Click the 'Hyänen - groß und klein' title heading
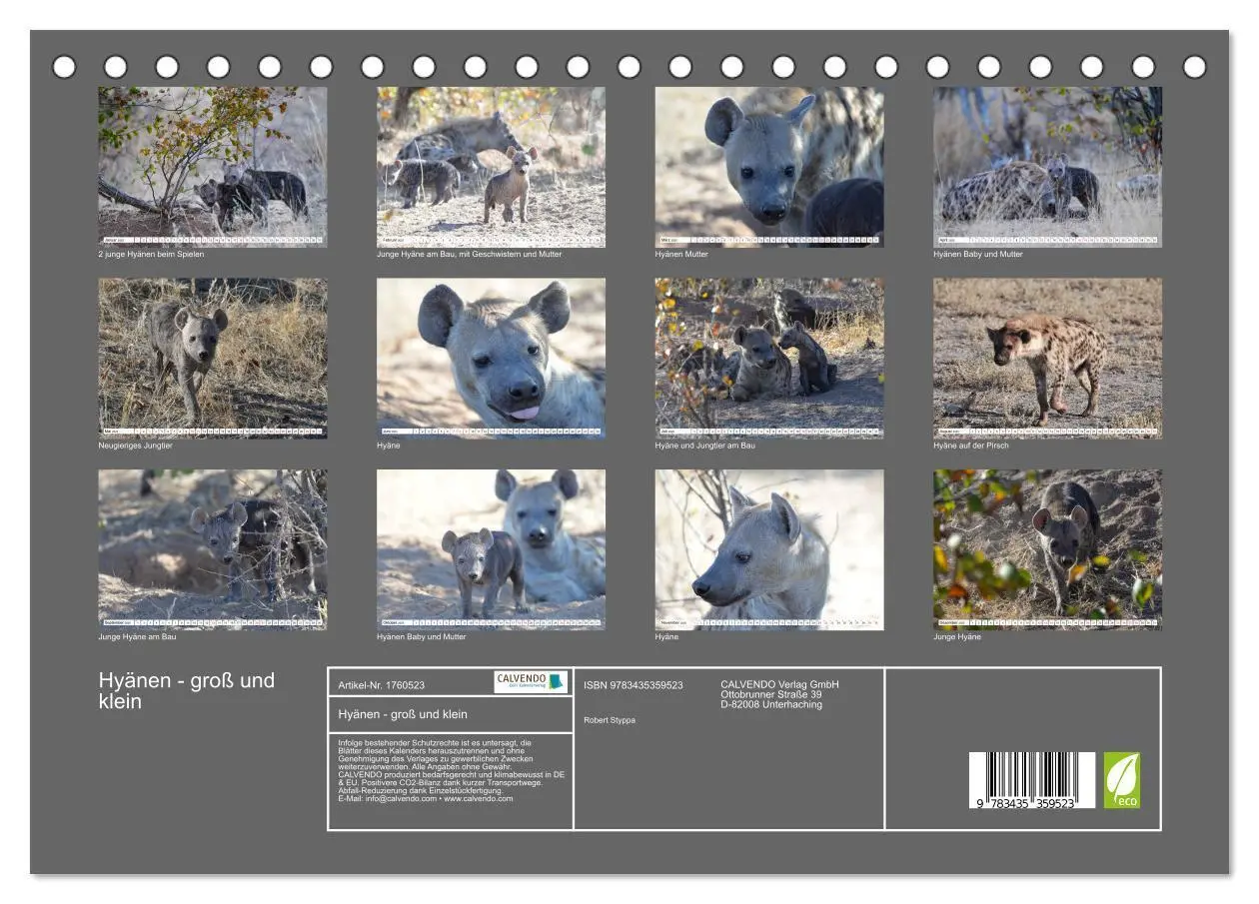 click(x=187, y=690)
